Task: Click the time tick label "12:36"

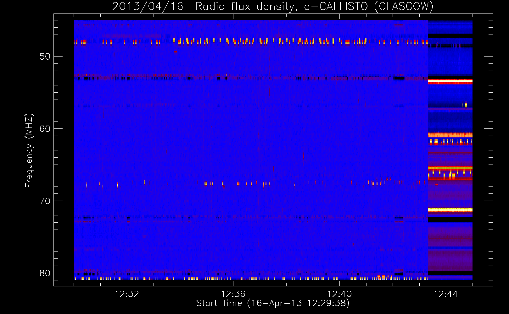Action: point(233,294)
